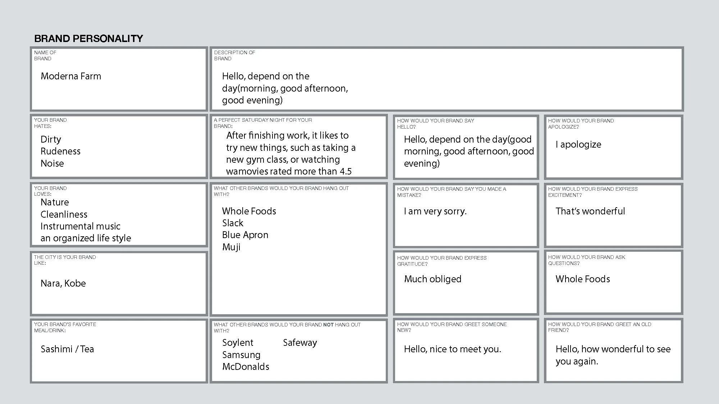Click the 'YOUR BRAND LOVES:' label
The width and height of the screenshot is (719, 404).
point(50,191)
